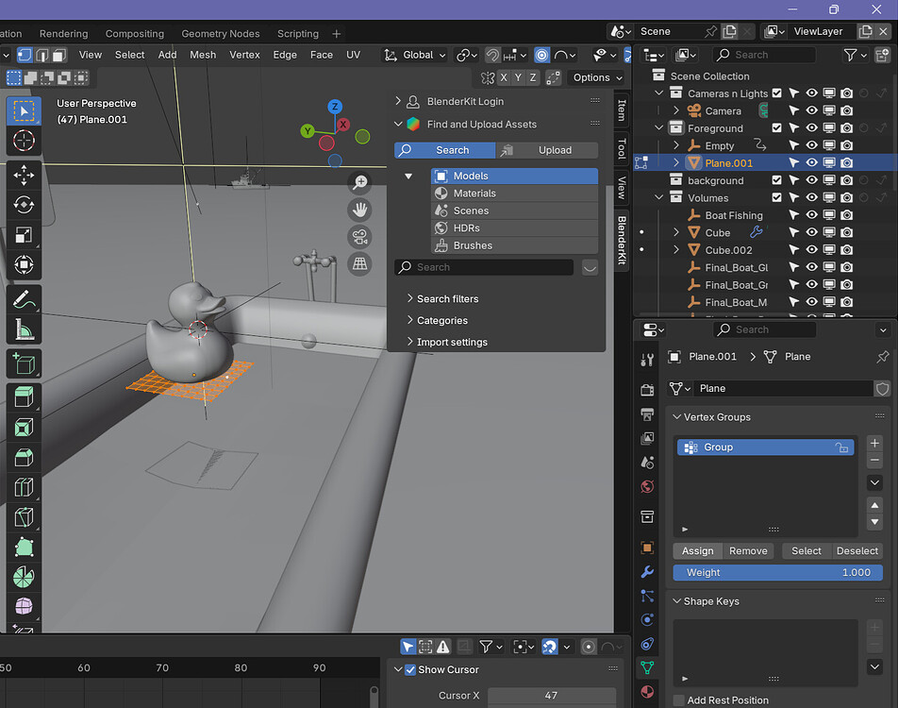898x708 pixels.
Task: Choose the Scale tool
Action: 24,234
